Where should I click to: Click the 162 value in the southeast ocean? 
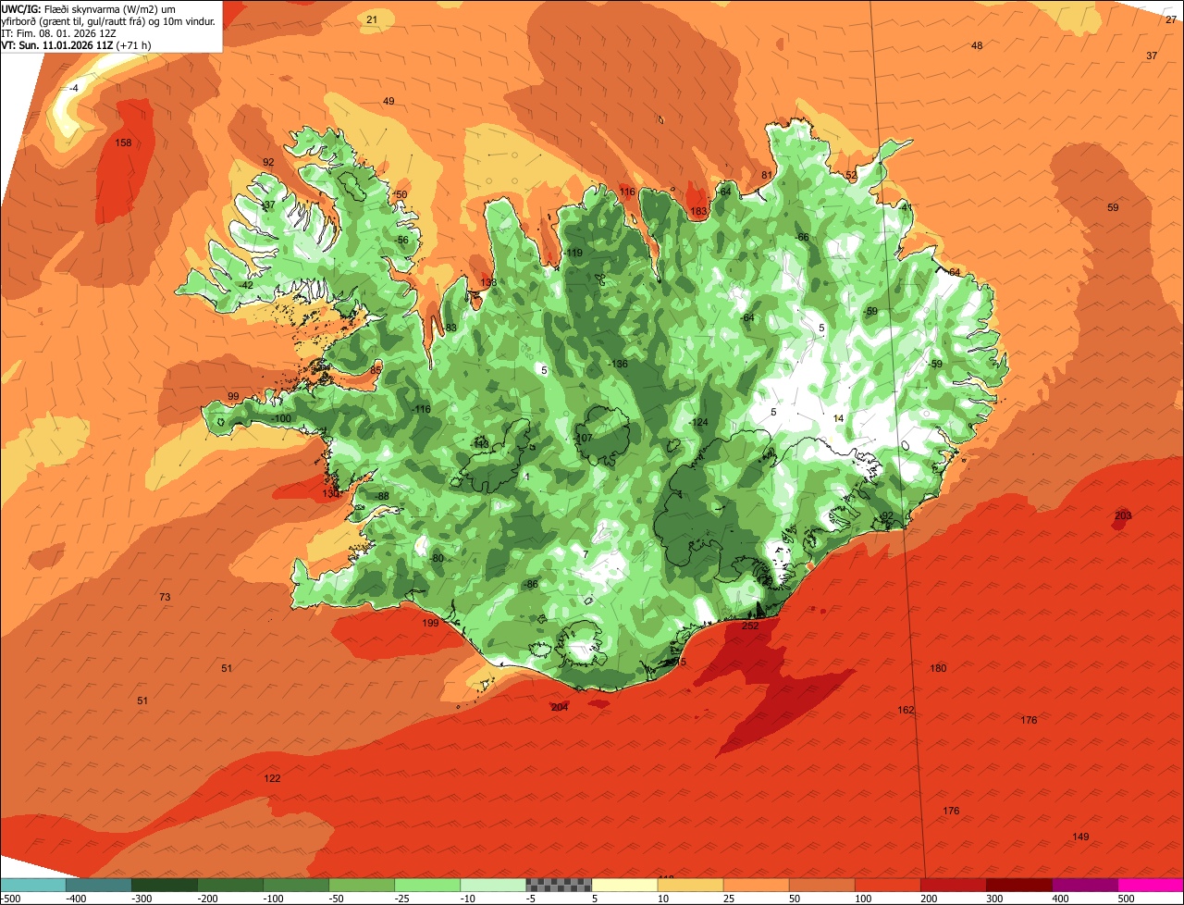pyautogui.click(x=906, y=711)
